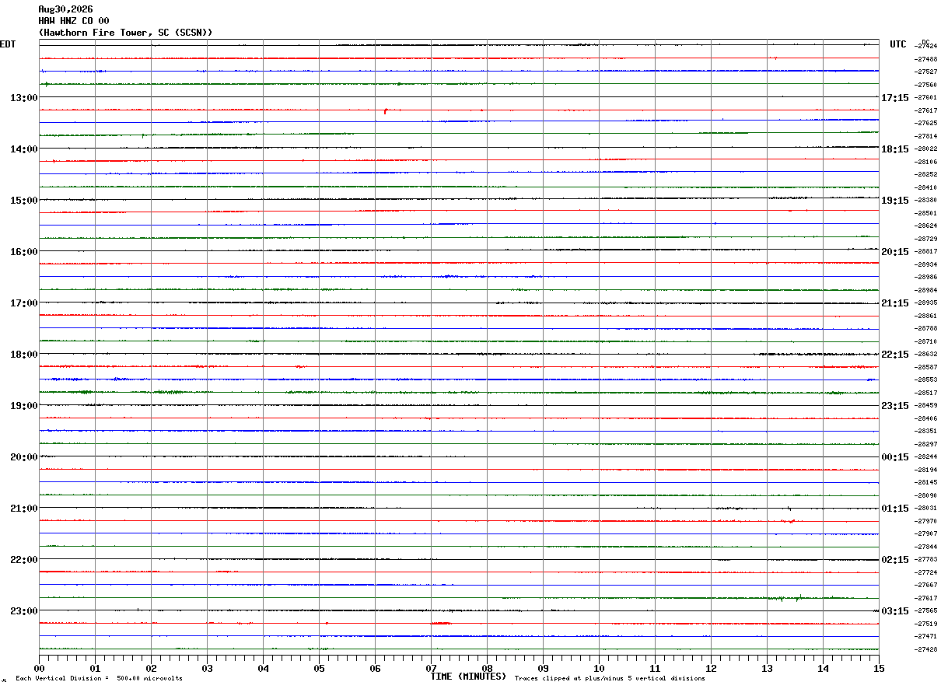Click the red burst at minute 07 on the 23:15 trace

point(441,623)
